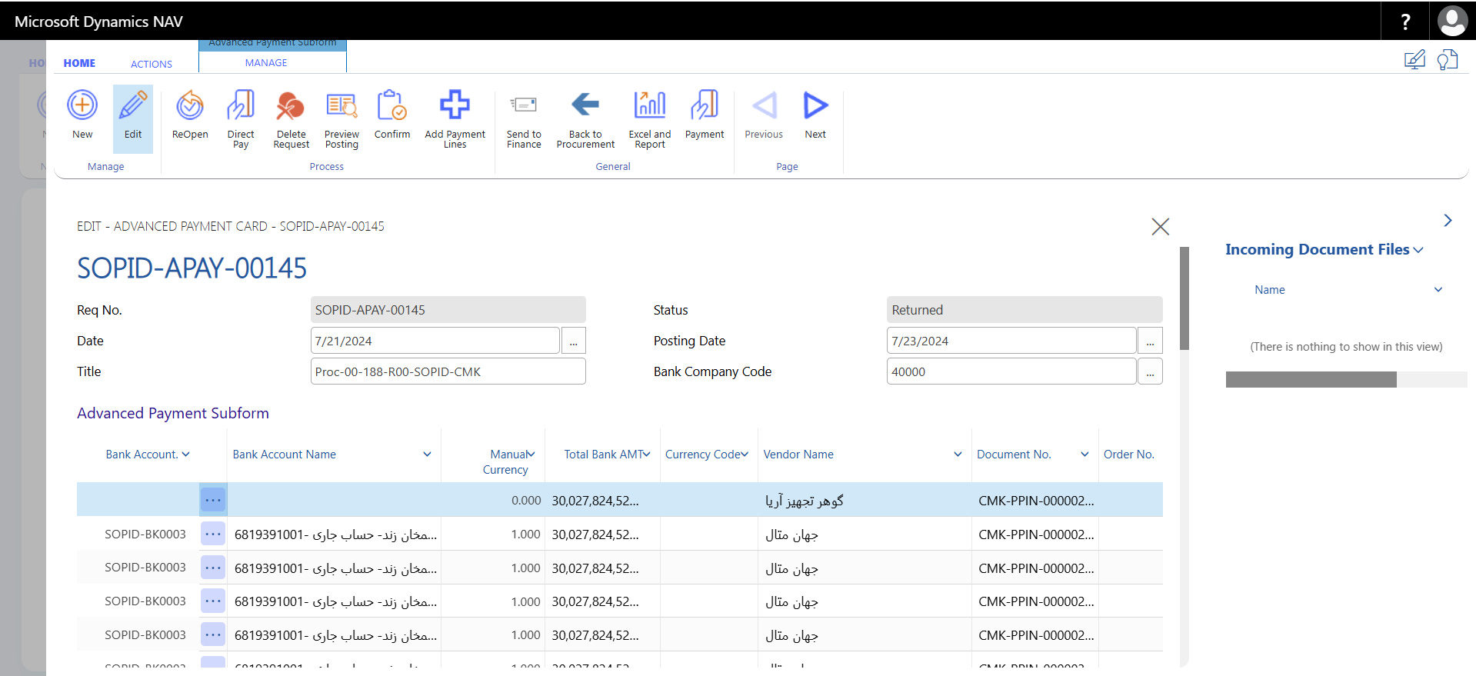Open the user account avatar
This screenshot has height=676, width=1476.
pyautogui.click(x=1452, y=22)
